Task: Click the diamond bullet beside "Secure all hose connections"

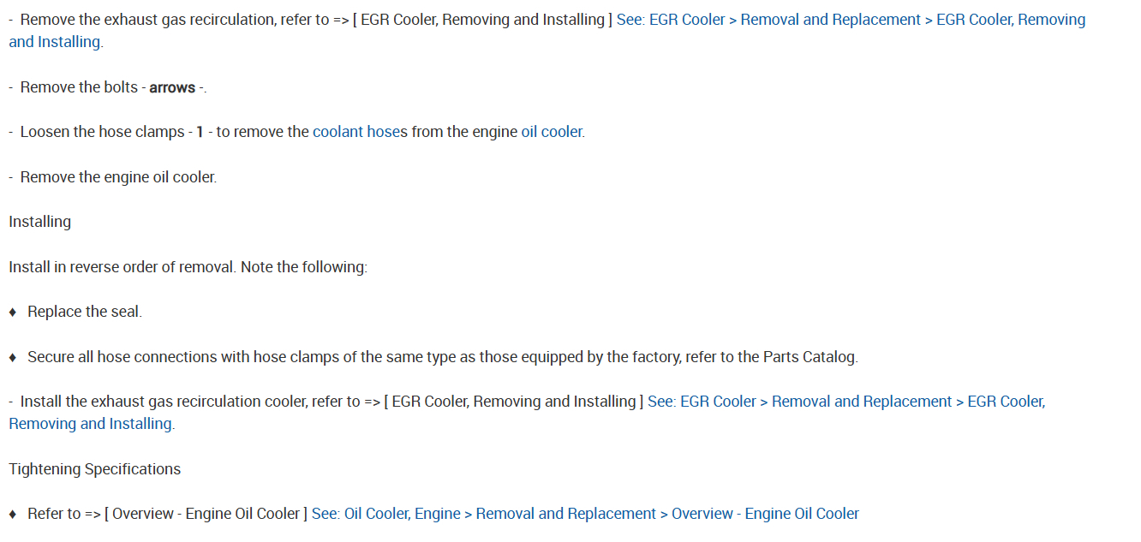Action: point(13,358)
